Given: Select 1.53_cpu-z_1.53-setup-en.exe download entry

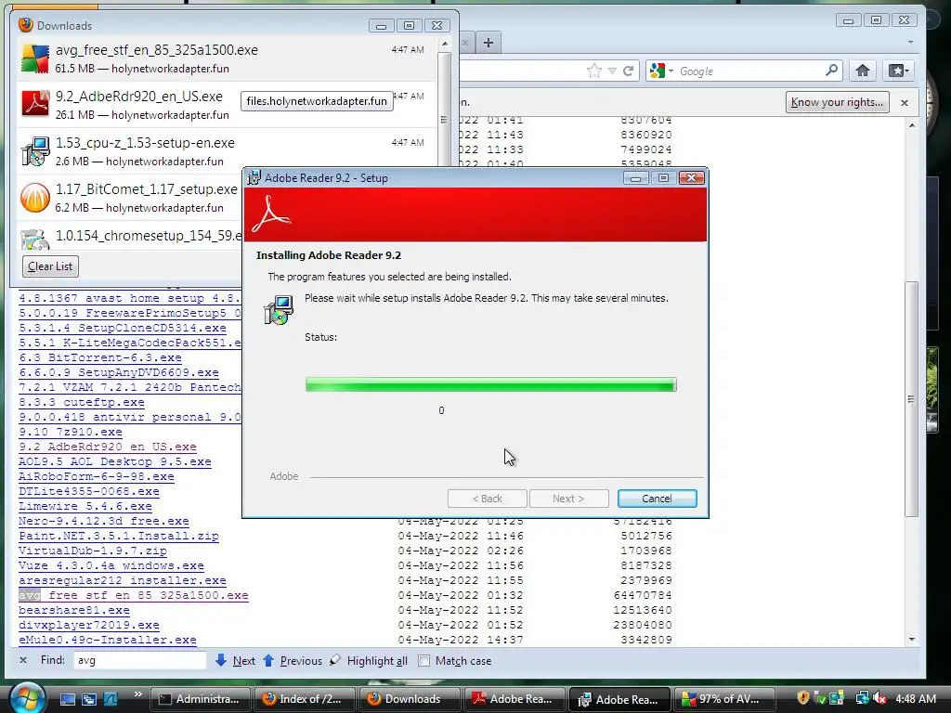Looking at the screenshot, I should tap(227, 151).
